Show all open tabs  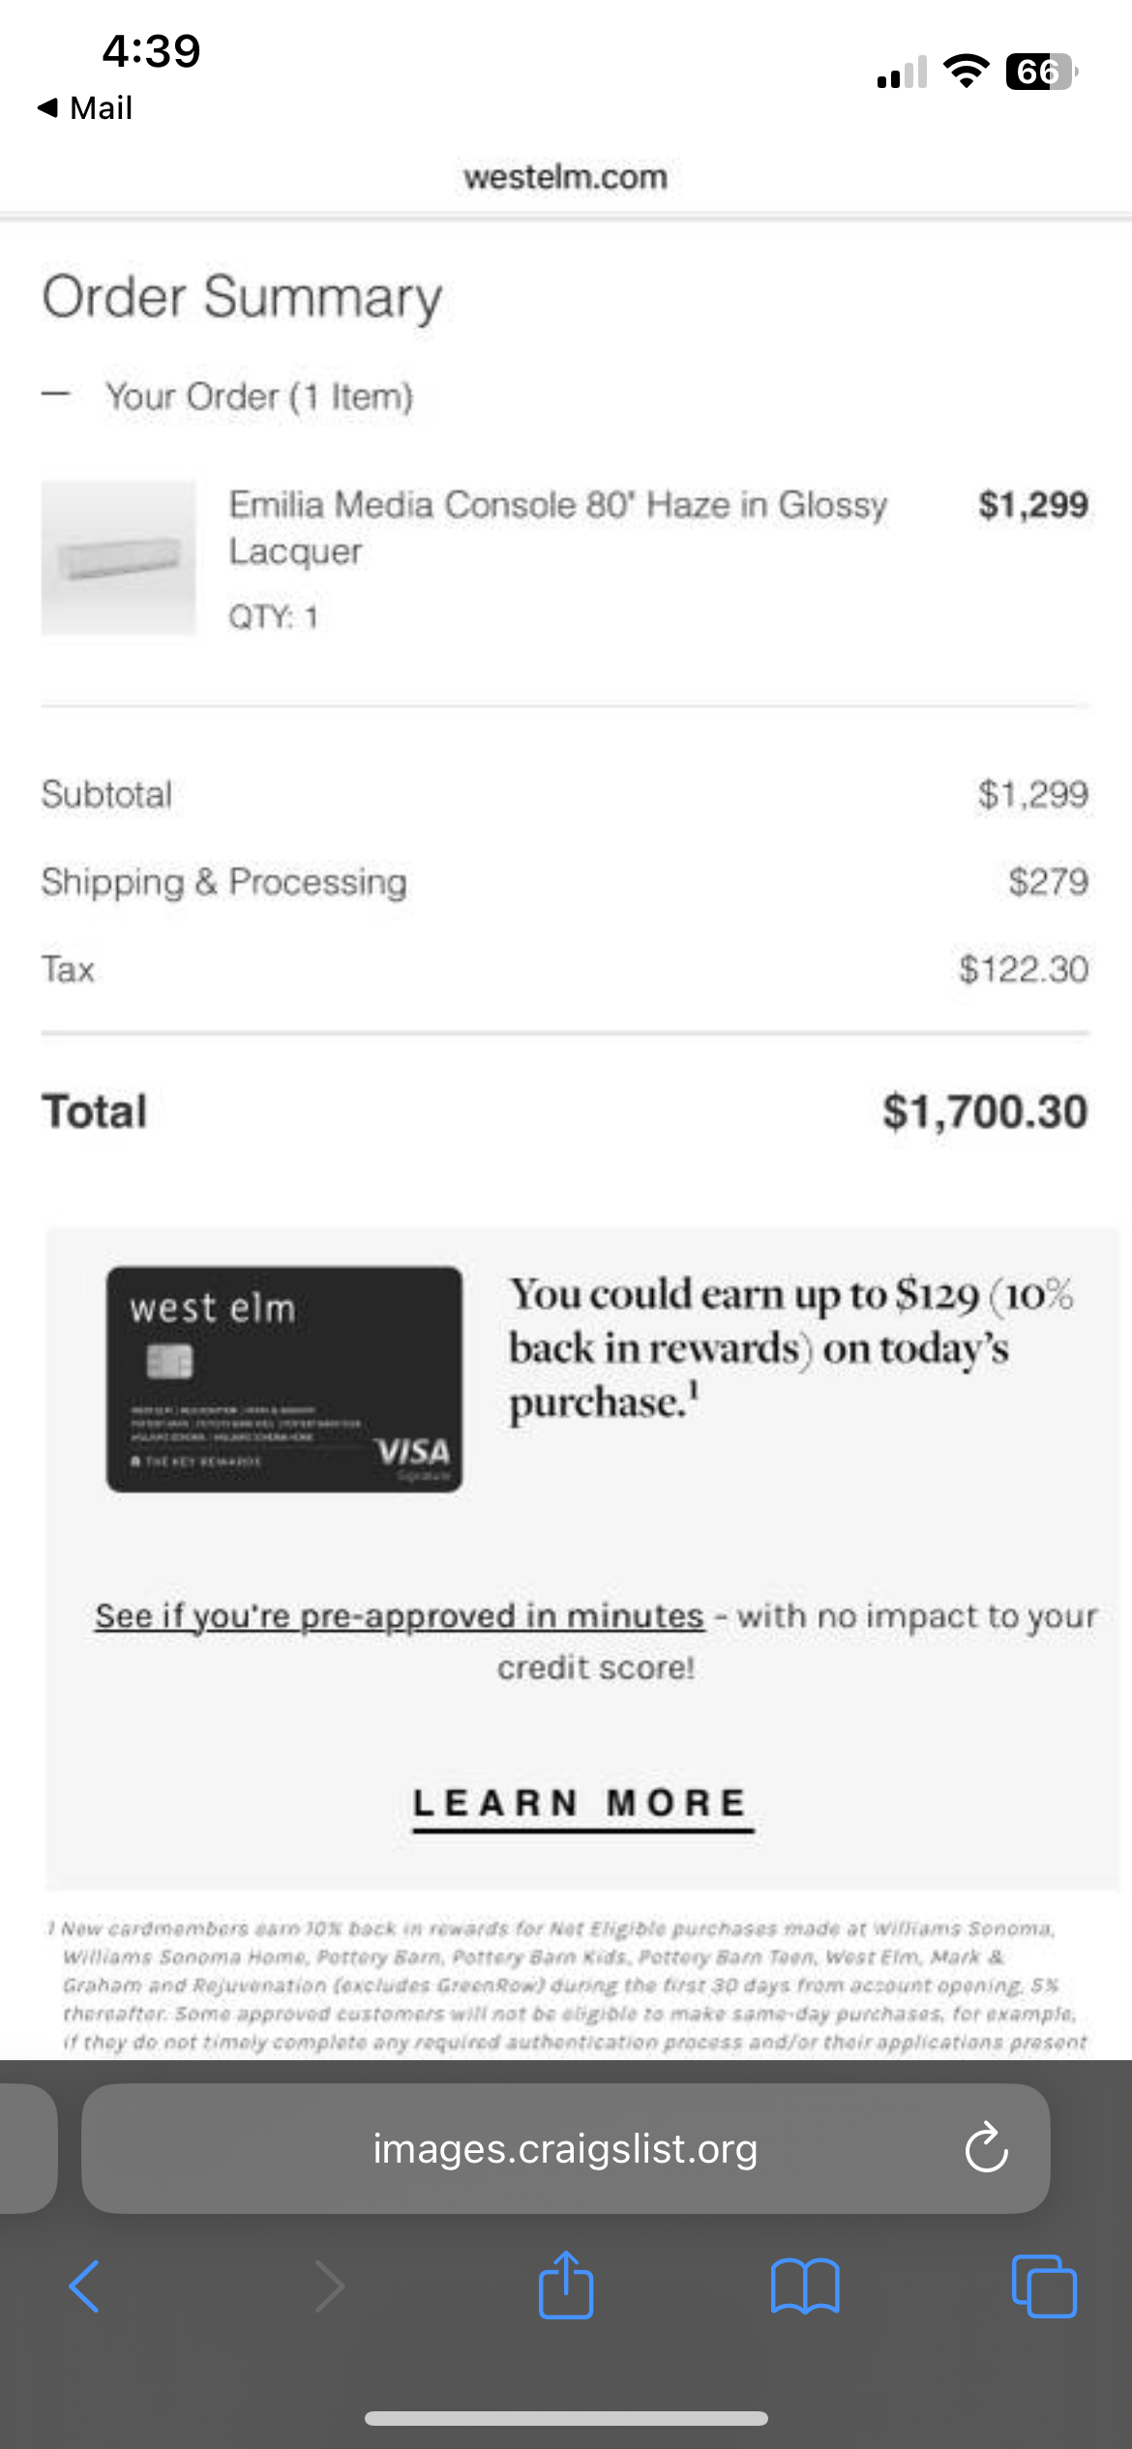pos(1043,2286)
